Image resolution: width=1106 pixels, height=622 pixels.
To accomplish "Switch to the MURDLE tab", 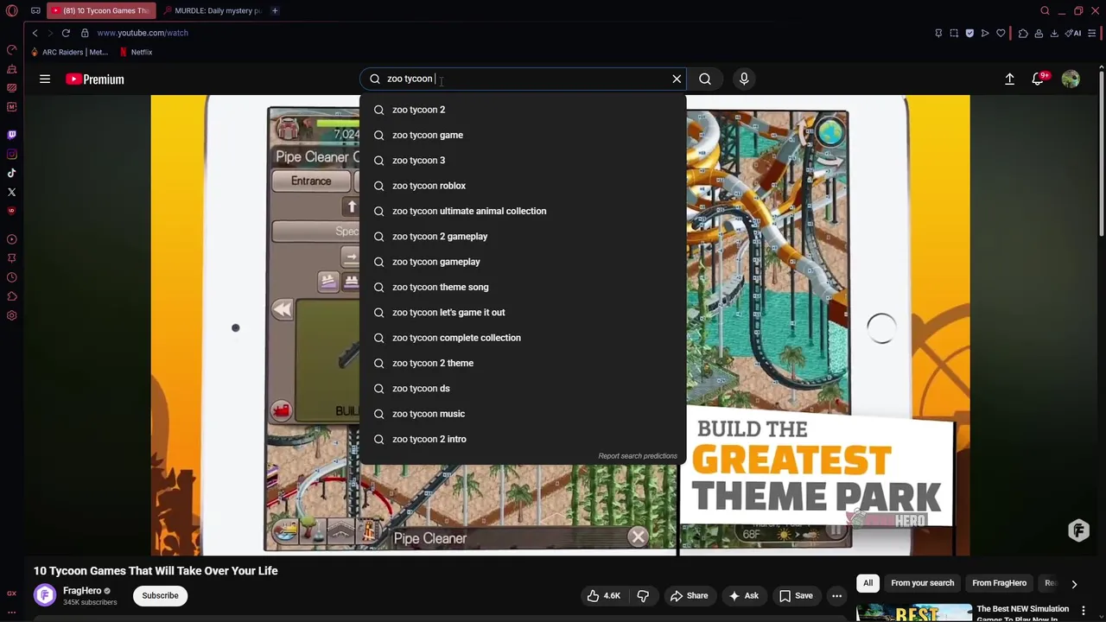I will coord(212,11).
